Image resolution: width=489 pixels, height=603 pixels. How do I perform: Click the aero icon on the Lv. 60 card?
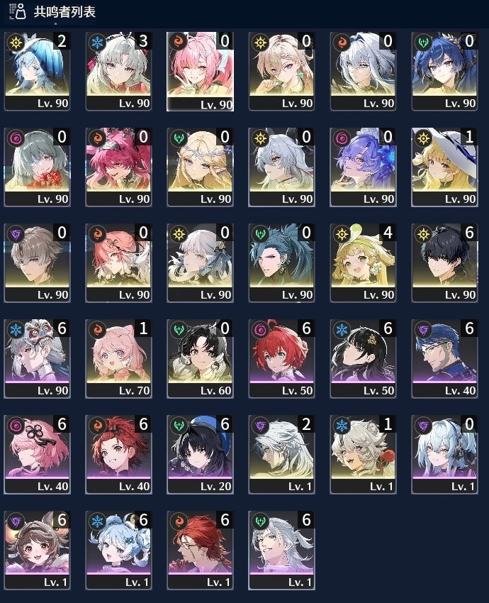[x=179, y=330]
